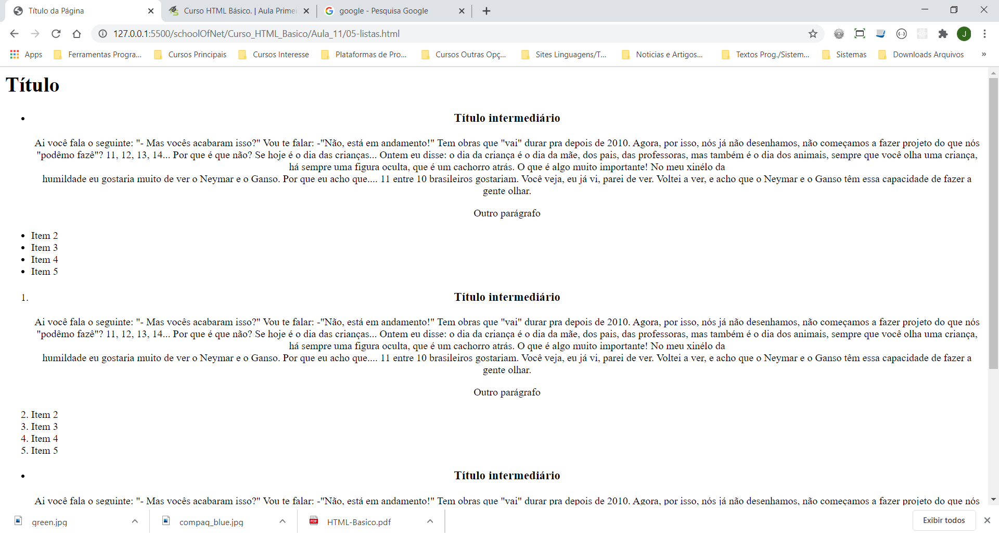Click Item 3 in the bulleted list
This screenshot has height=536, width=999.
(x=44, y=248)
